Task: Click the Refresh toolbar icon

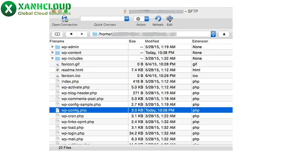Action: coord(158,19)
